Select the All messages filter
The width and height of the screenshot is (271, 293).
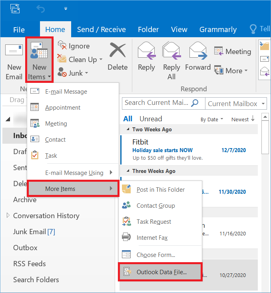[x=128, y=119]
